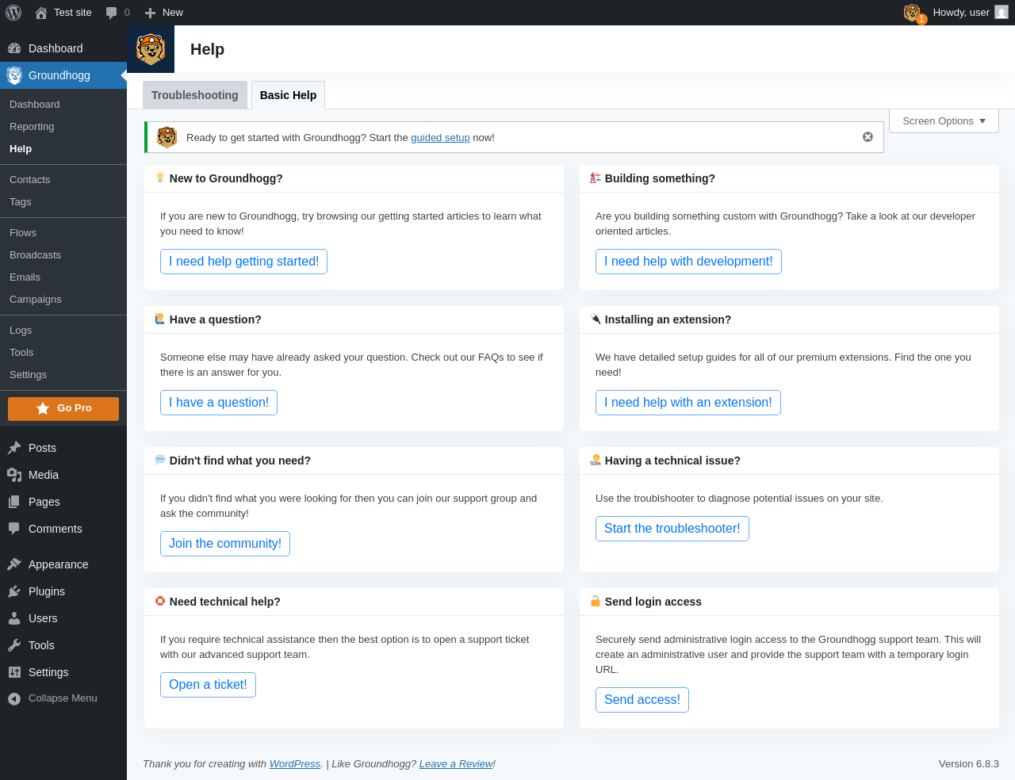Click the user avatar in admin bar
Viewport: 1015px width, 780px height.
coord(1002,13)
